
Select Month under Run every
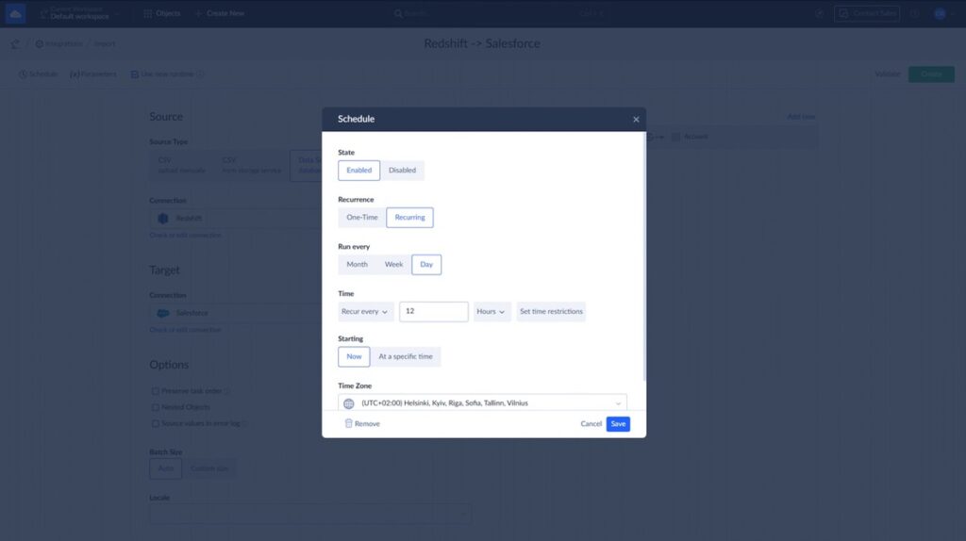(x=357, y=265)
